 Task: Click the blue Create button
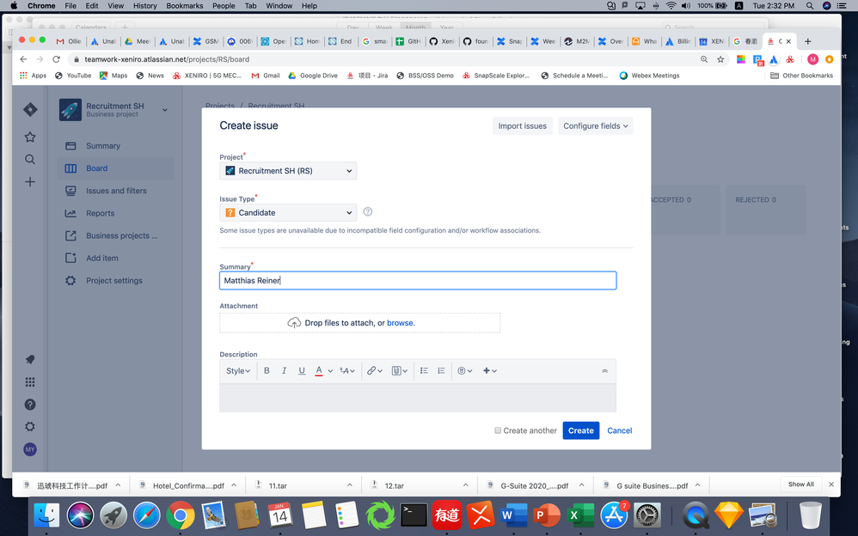point(581,430)
